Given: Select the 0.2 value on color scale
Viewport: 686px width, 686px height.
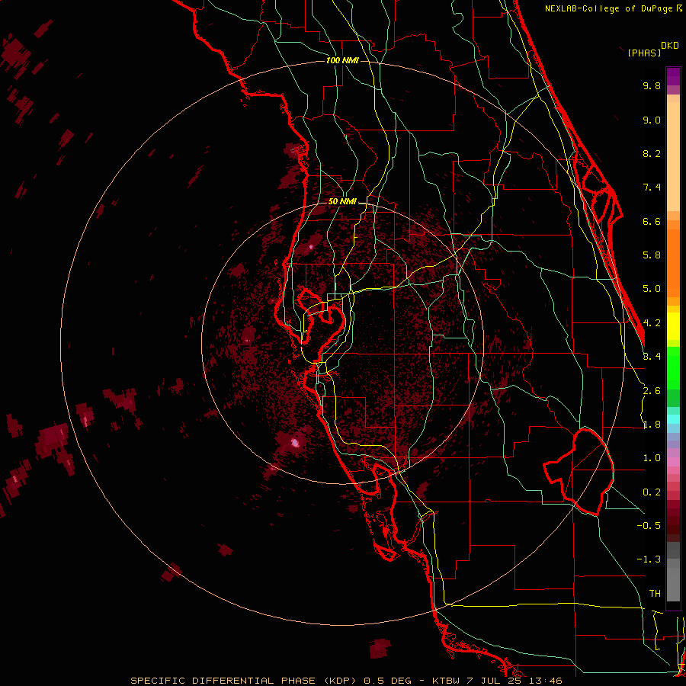Looking at the screenshot, I should coord(652,492).
